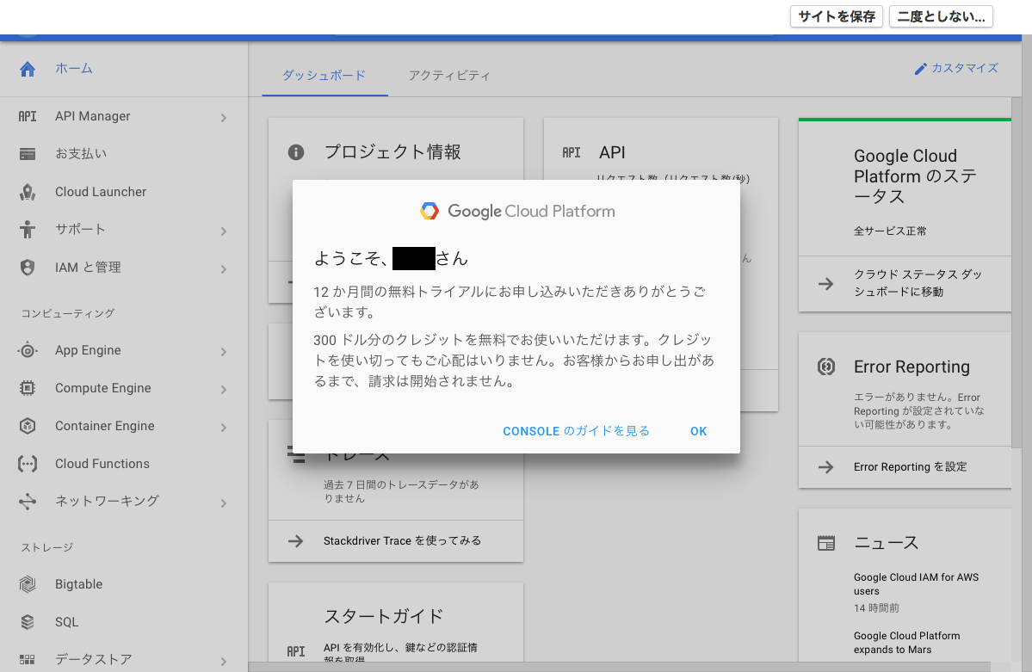Select the ダッシュボード tab
This screenshot has width=1032, height=672.
pyautogui.click(x=324, y=76)
